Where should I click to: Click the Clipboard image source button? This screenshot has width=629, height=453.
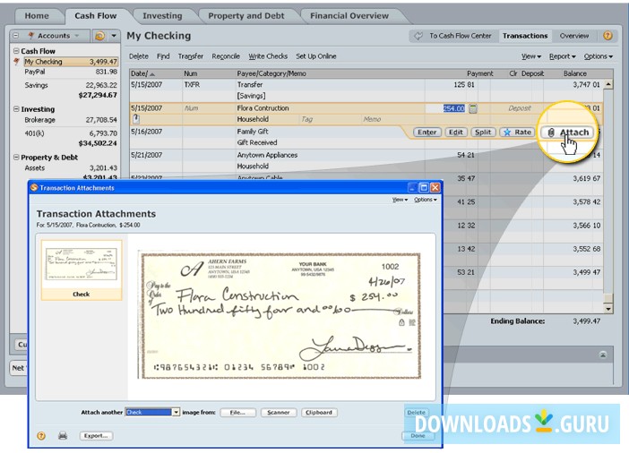click(x=319, y=412)
